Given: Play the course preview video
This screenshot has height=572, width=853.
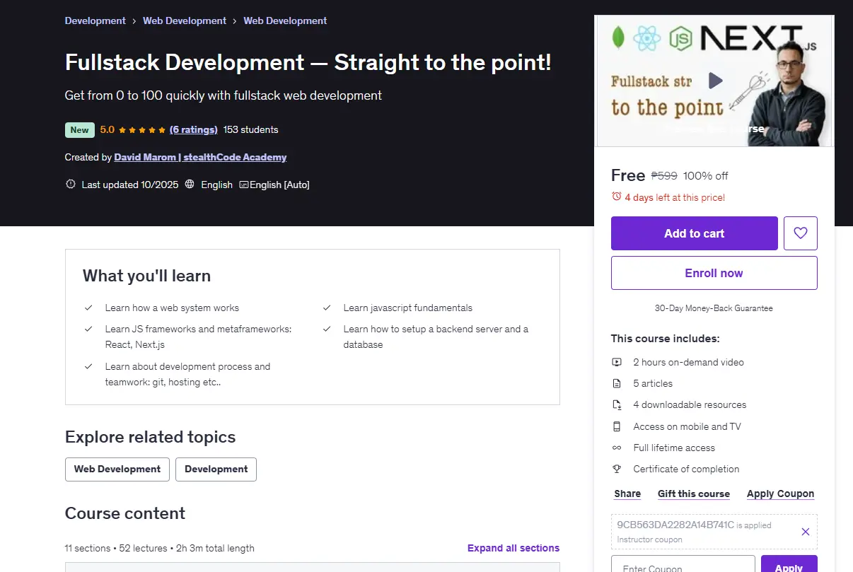Looking at the screenshot, I should (716, 81).
